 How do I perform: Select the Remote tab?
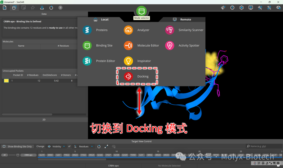coord(182,19)
